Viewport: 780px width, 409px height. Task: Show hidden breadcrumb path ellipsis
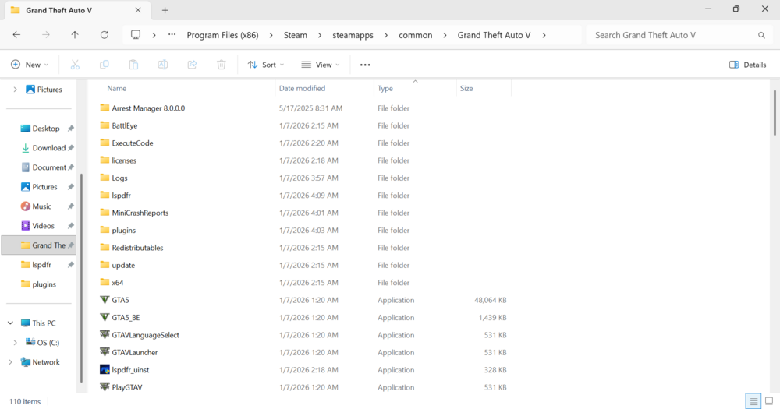point(172,35)
